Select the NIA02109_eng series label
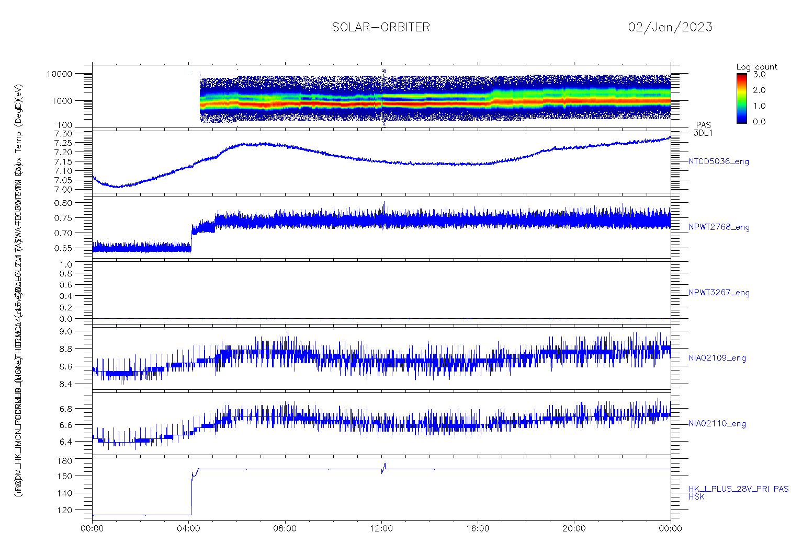 tap(717, 358)
